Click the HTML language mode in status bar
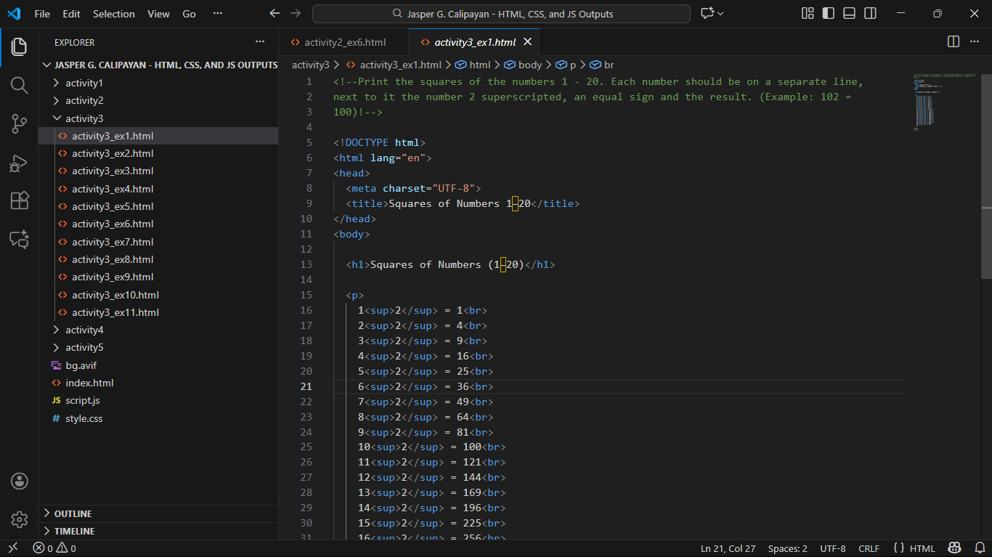Image resolution: width=992 pixels, height=557 pixels. coord(922,548)
